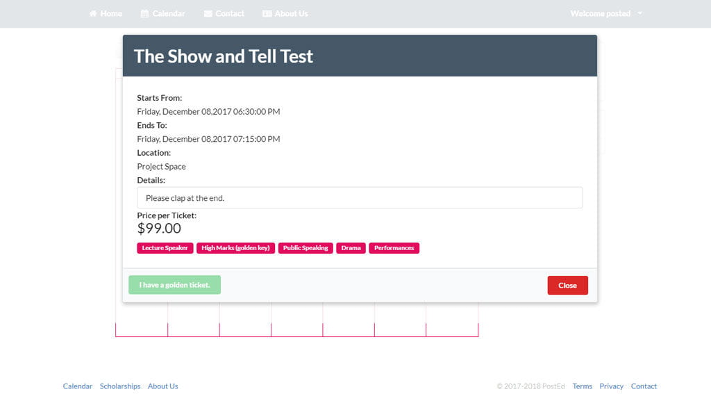This screenshot has height=394, width=711.
Task: Open the About Us navbar item
Action: pyautogui.click(x=291, y=13)
